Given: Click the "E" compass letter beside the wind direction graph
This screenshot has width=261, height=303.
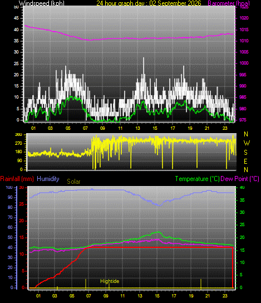Looking at the screenshot, I should point(245,162).
